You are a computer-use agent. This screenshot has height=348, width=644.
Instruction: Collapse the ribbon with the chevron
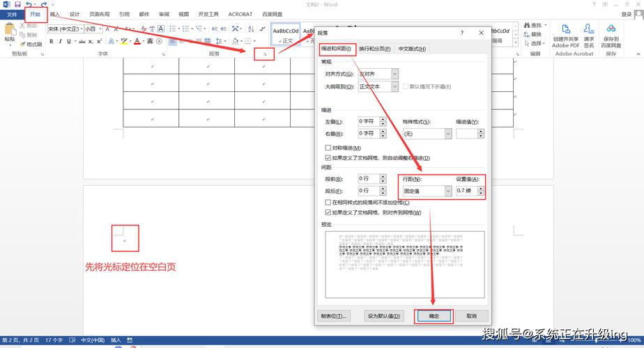638,54
